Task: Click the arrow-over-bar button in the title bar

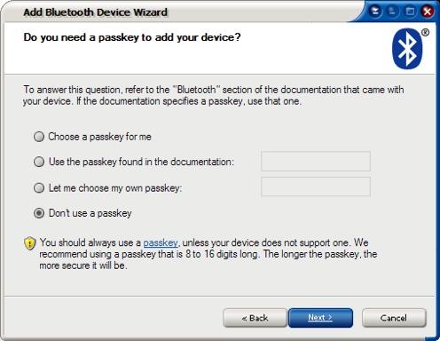Action: (375, 12)
